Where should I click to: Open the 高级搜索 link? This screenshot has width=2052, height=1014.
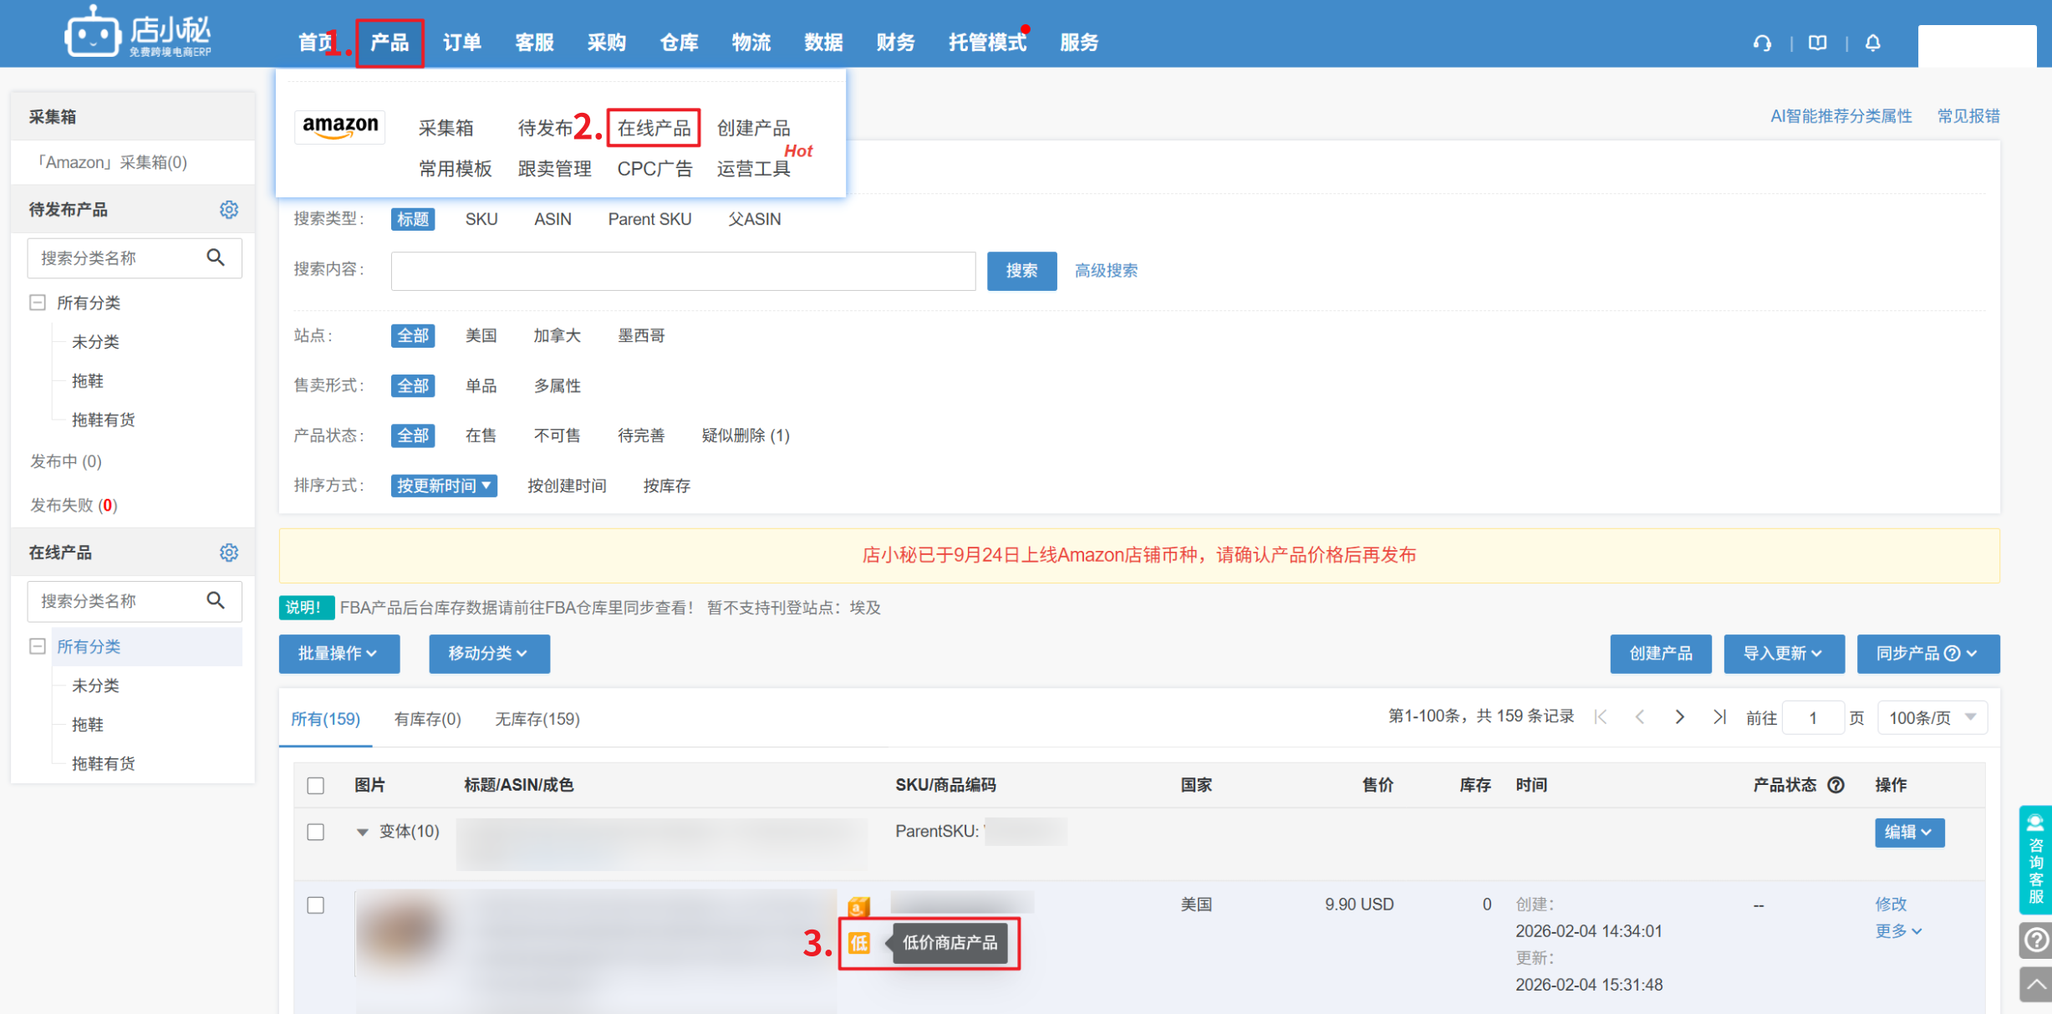tap(1105, 271)
